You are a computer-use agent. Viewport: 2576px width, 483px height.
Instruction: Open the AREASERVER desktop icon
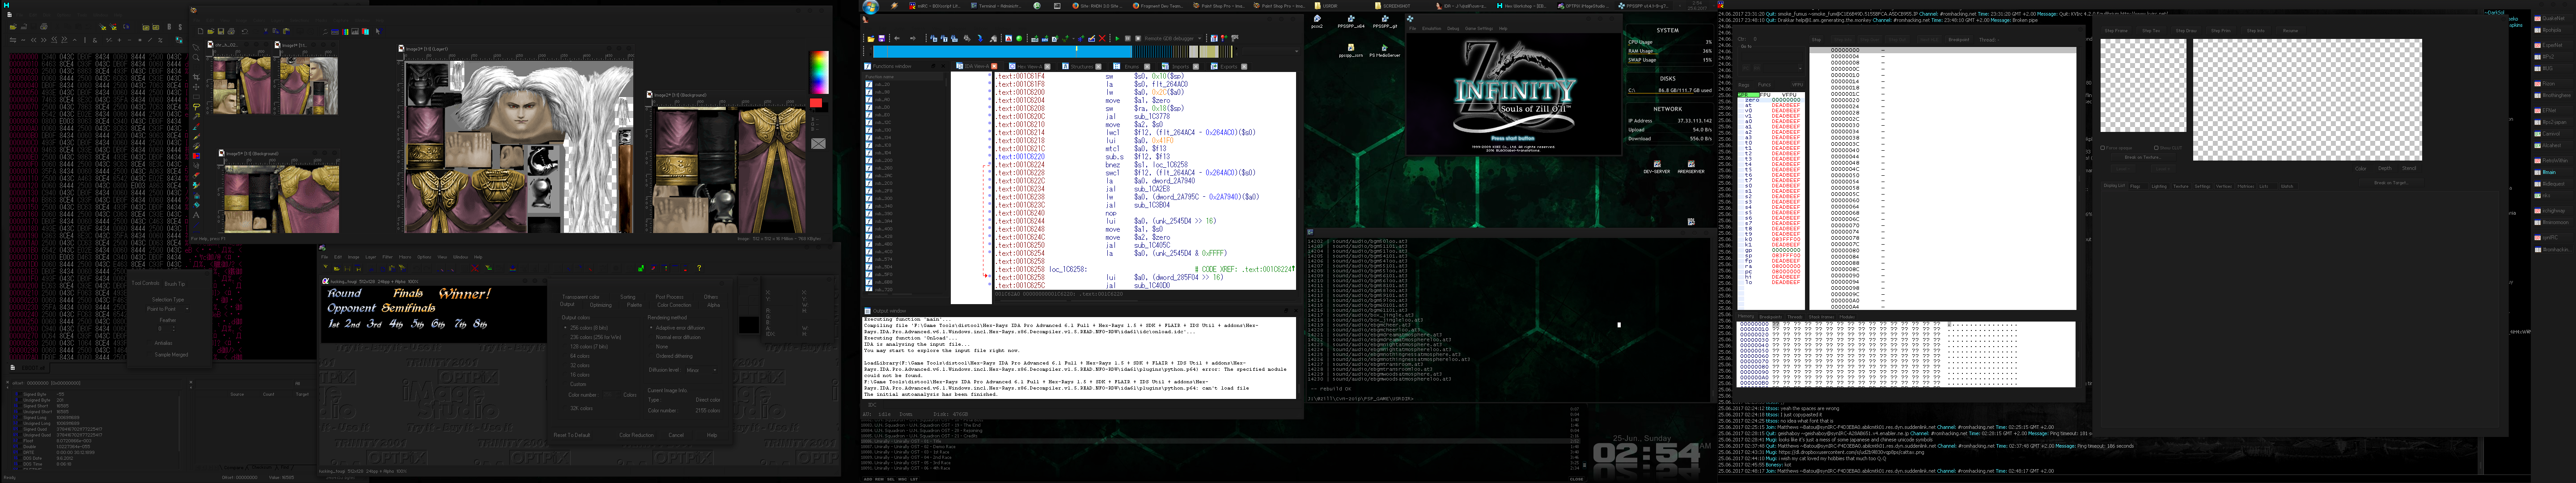click(x=1692, y=166)
